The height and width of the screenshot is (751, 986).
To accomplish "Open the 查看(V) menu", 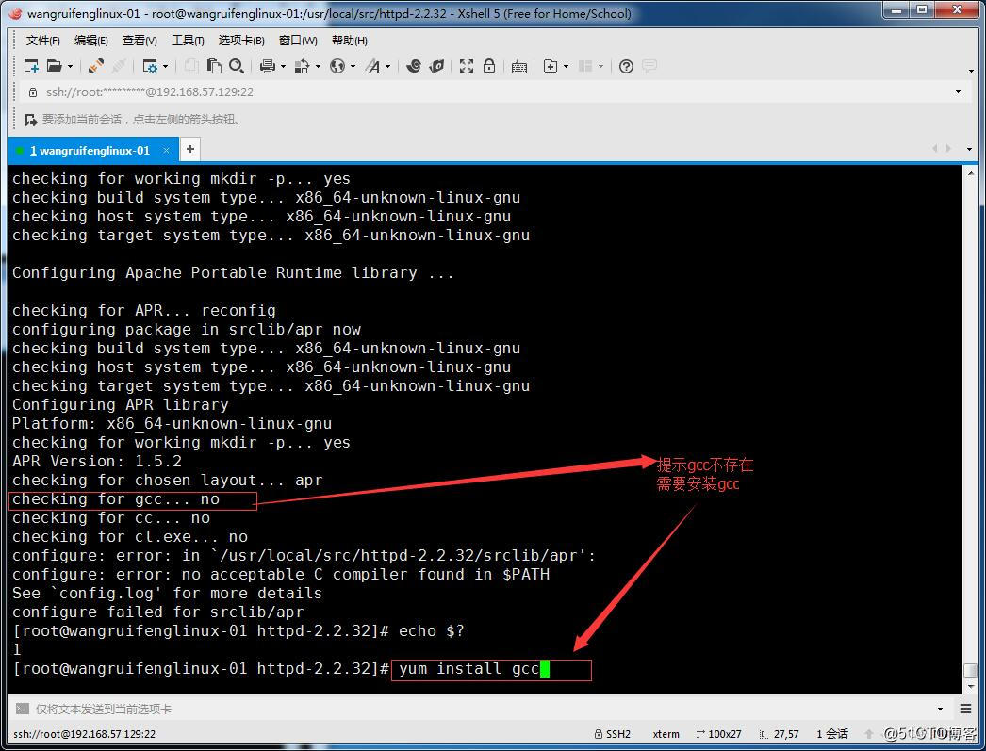I will [x=140, y=41].
